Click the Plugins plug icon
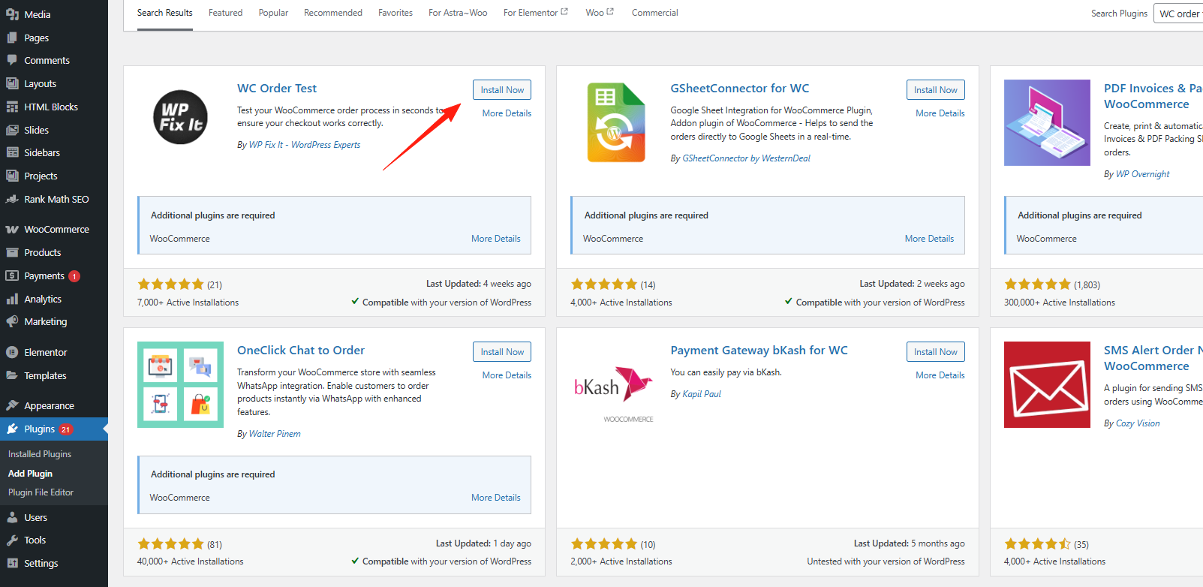Viewport: 1203px width, 587px height. click(12, 429)
